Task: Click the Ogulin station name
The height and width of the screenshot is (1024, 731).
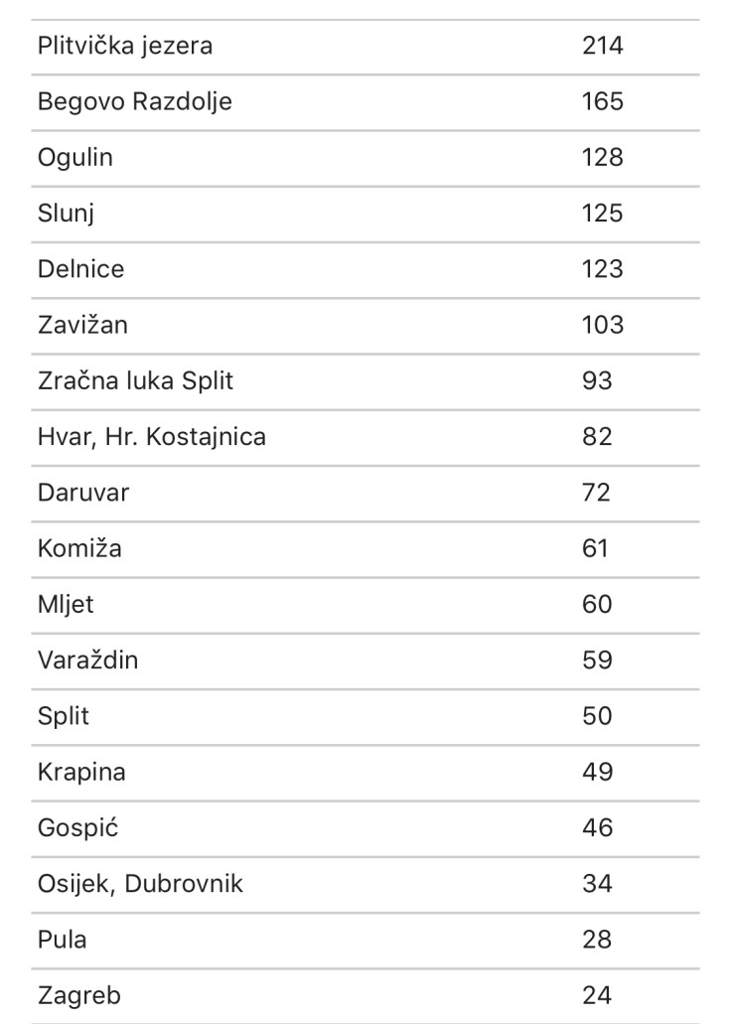Action: 75,157
